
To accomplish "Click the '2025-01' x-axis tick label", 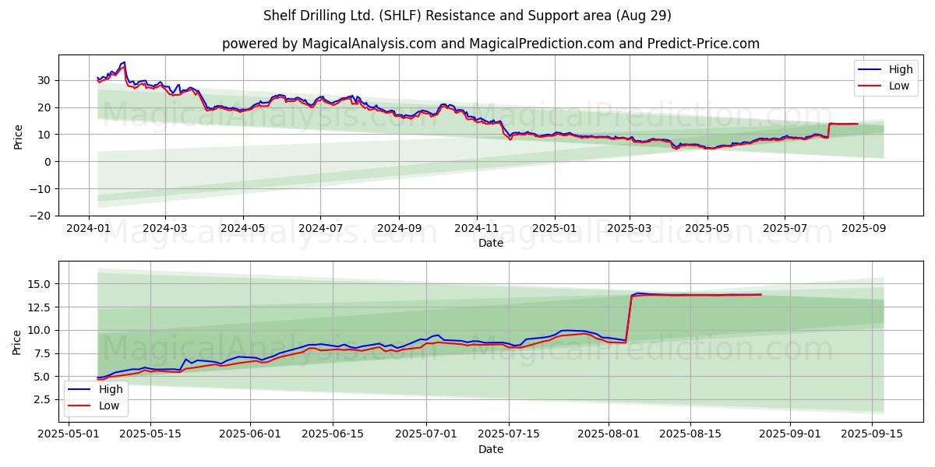I will pyautogui.click(x=556, y=228).
